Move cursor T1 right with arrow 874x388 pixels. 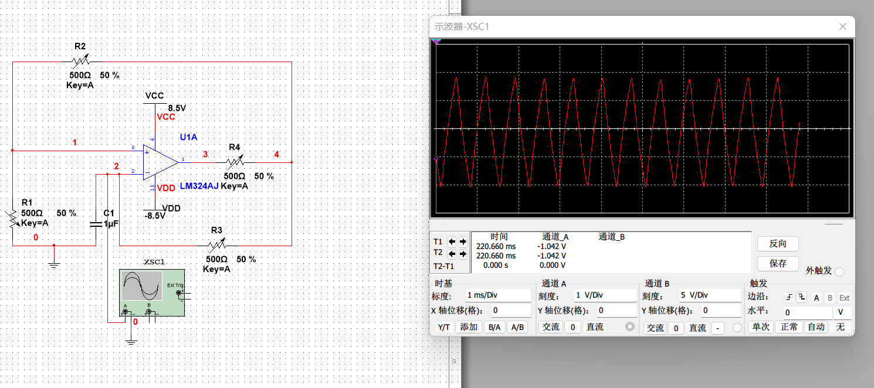click(463, 241)
